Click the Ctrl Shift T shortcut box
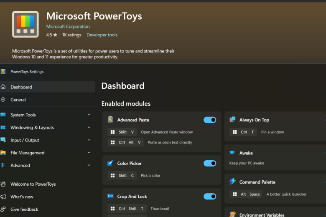326x217 pixels. click(x=127, y=209)
